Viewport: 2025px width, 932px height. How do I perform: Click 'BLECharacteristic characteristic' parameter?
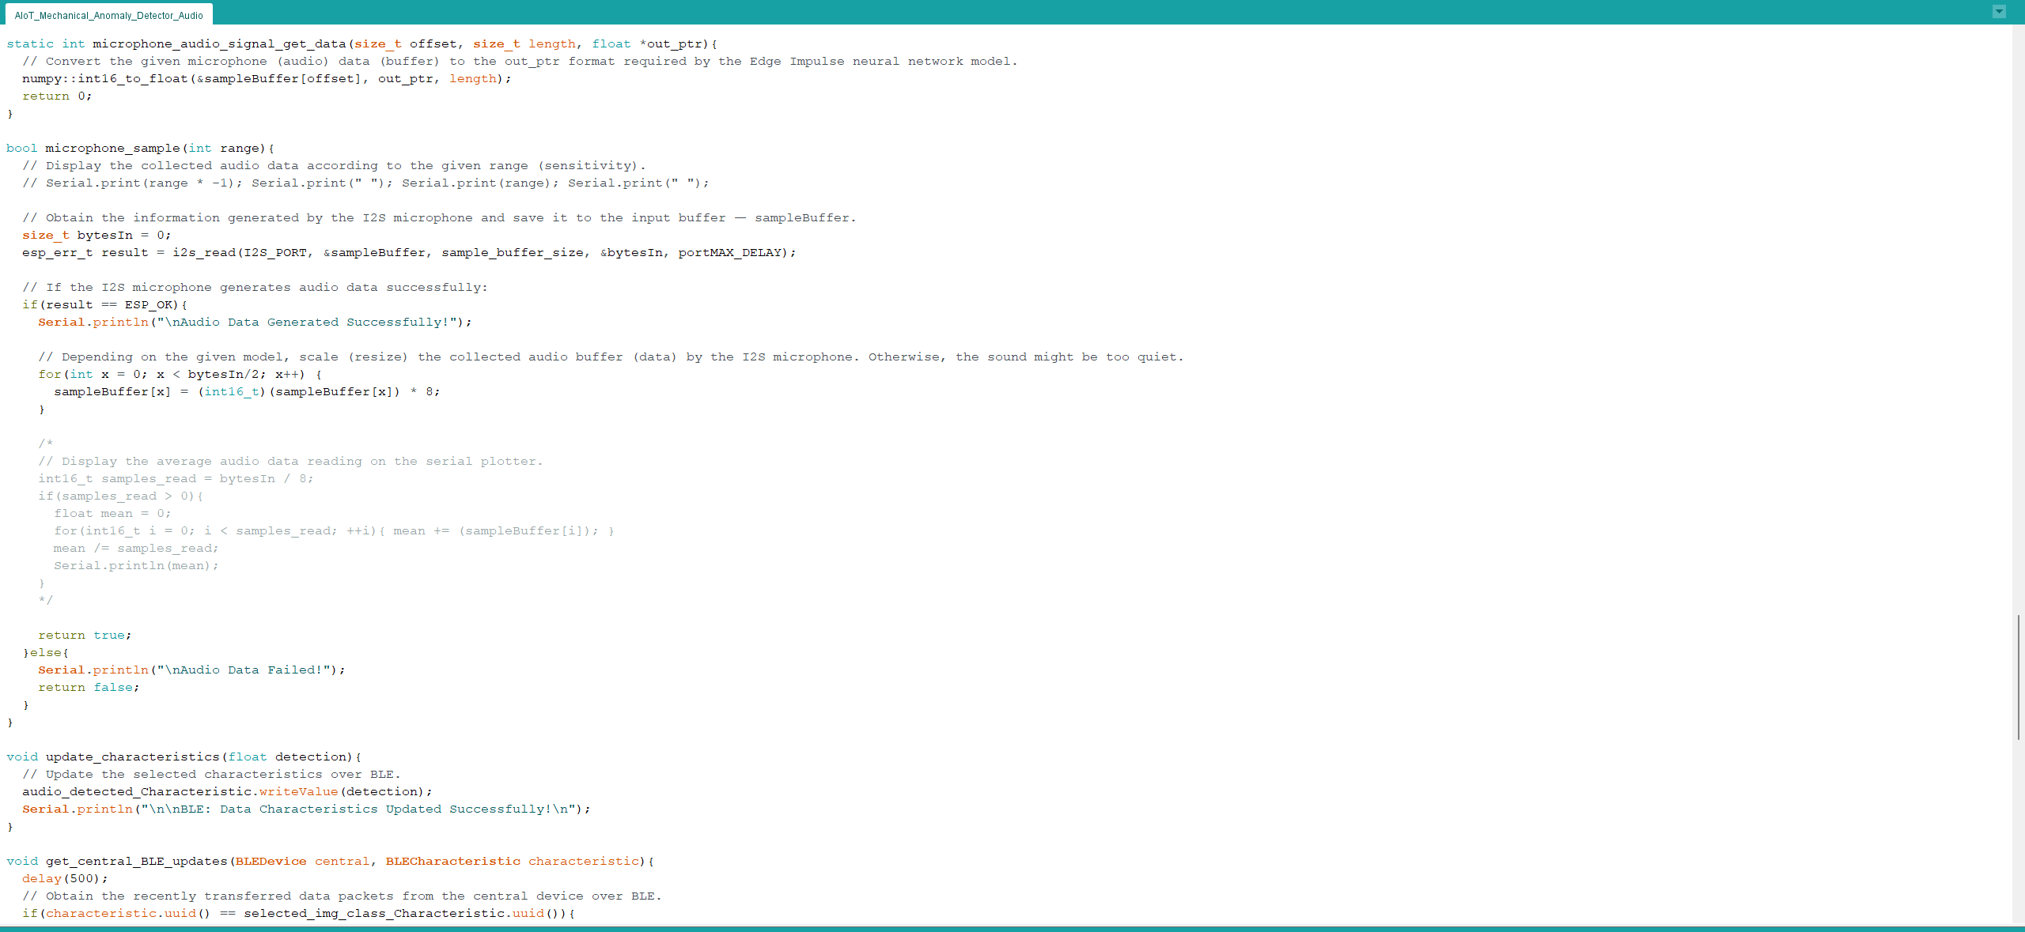click(x=513, y=862)
